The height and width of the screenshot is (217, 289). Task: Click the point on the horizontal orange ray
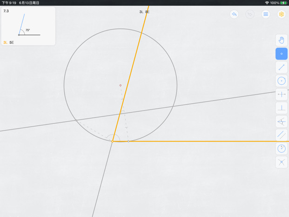tap(128, 142)
